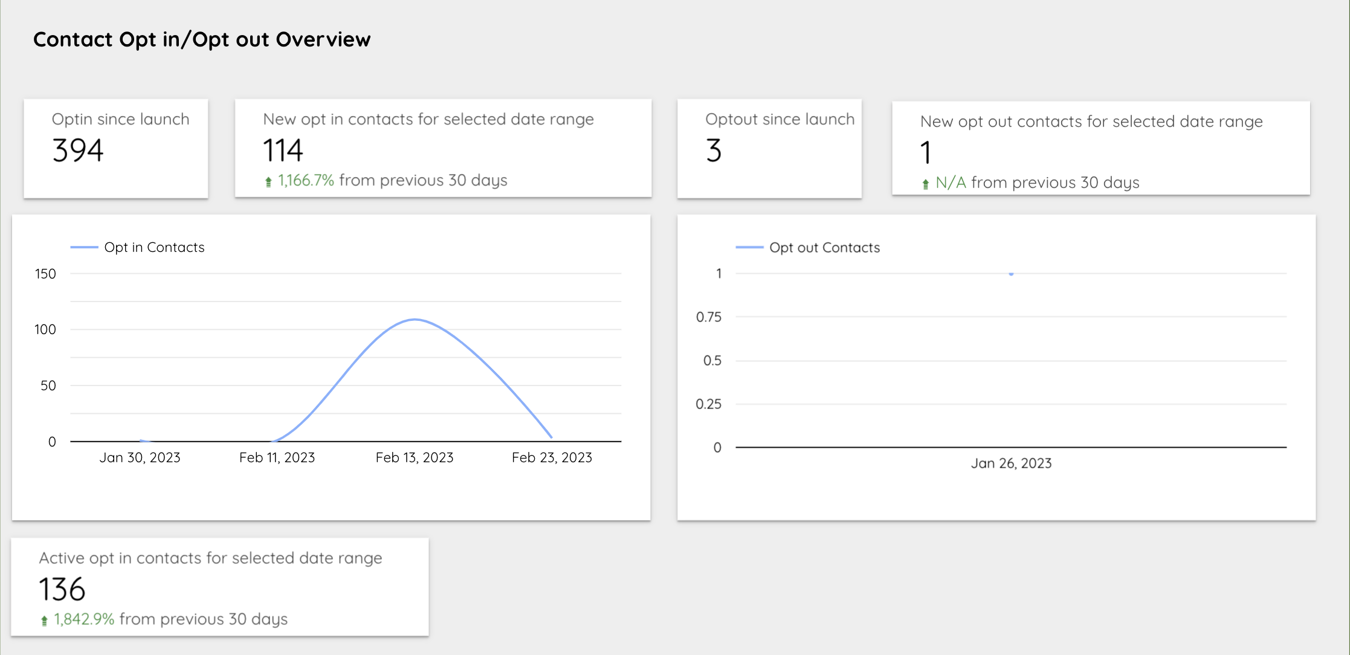Click the 100 y-axis label on the opt-in chart

(x=45, y=329)
